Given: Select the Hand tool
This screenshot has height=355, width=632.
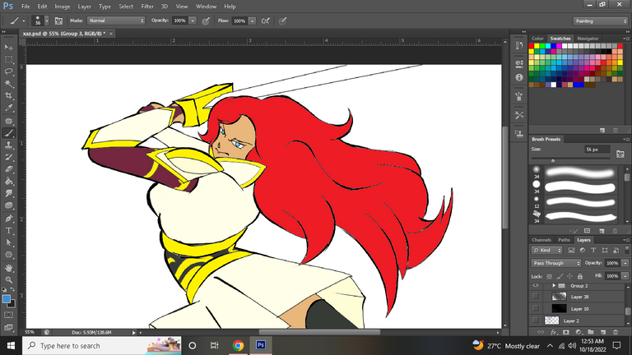Looking at the screenshot, I should pyautogui.click(x=8, y=268).
